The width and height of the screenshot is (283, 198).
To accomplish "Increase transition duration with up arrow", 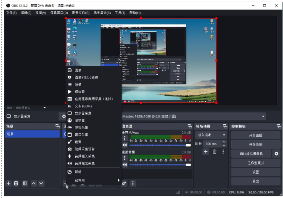I will (224, 142).
